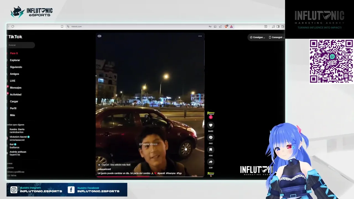
Task: Like the video with the heart icon
Action: 211,125
